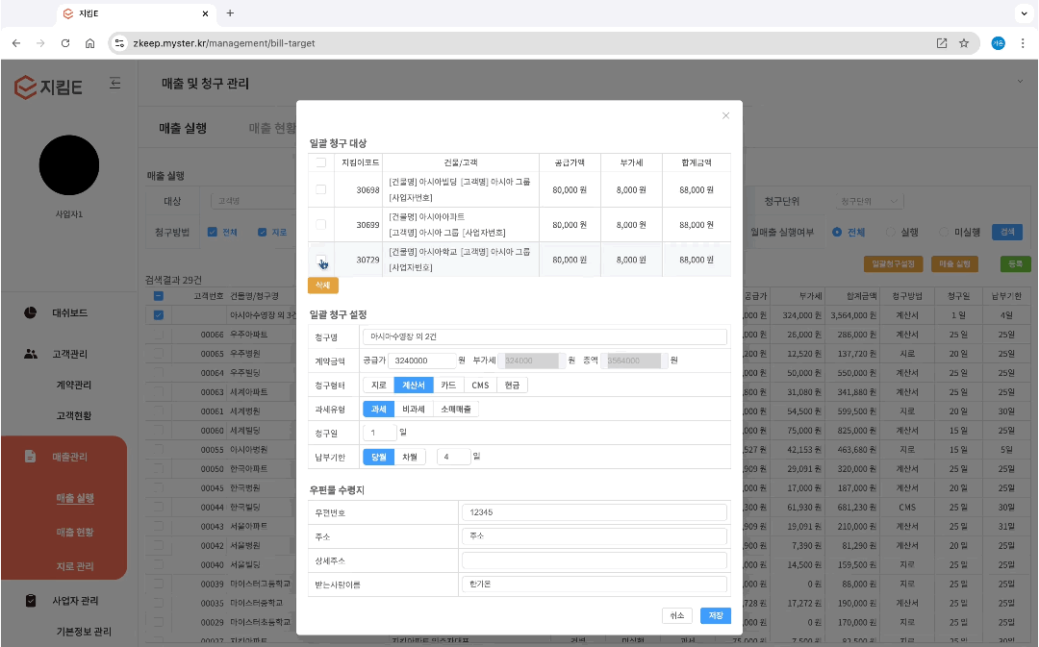Close the 지킴E browser tab
Screen dimensions: 1039x647
(x=205, y=13)
